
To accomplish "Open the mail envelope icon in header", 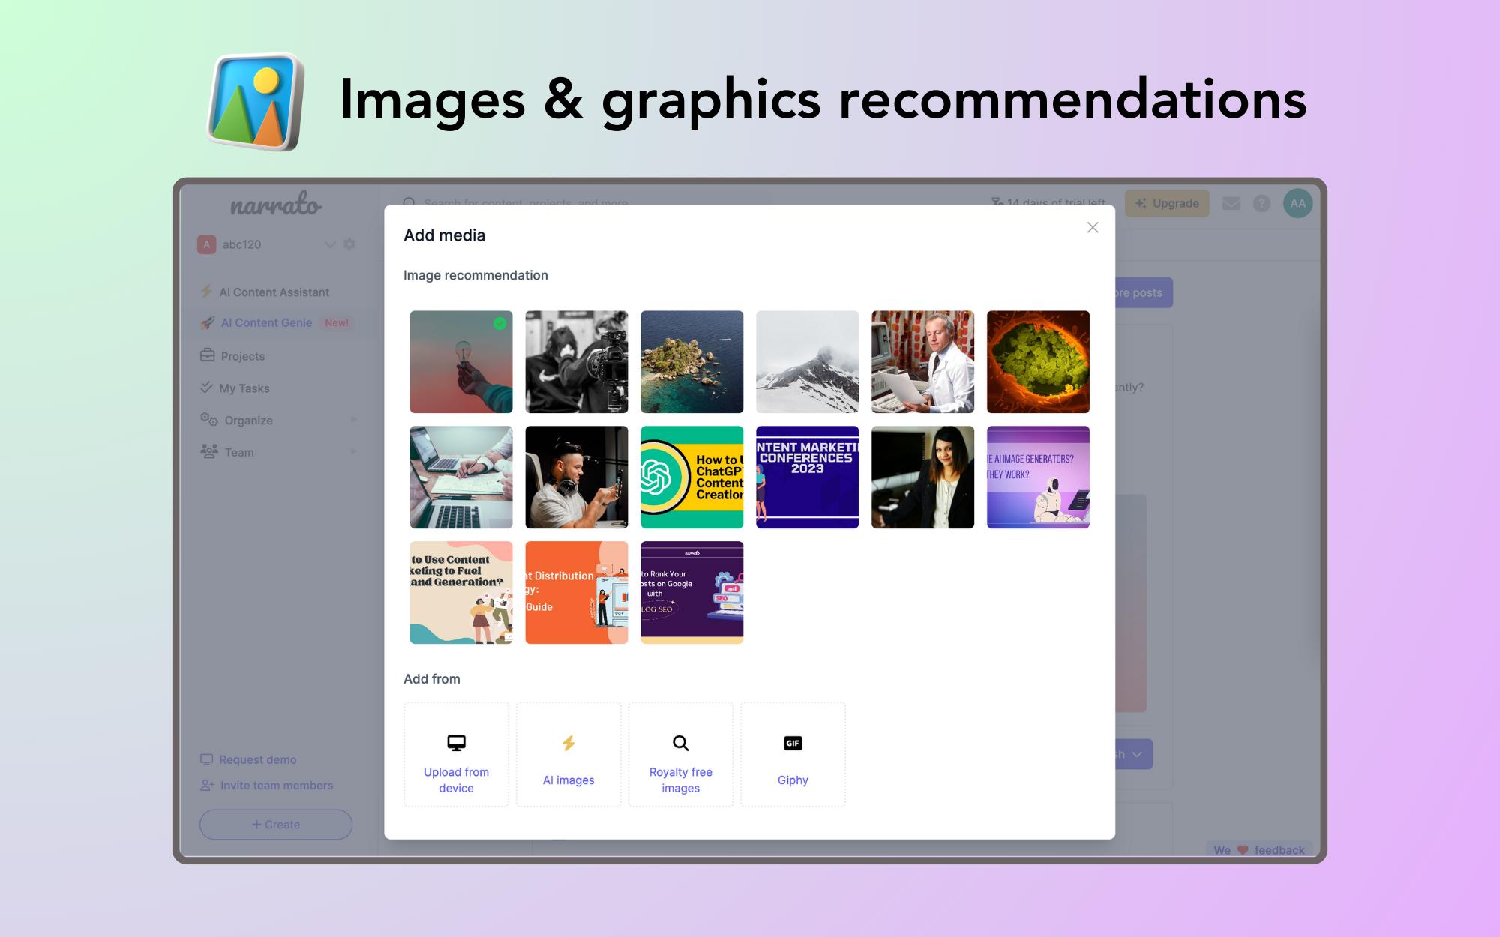I will point(1231,203).
